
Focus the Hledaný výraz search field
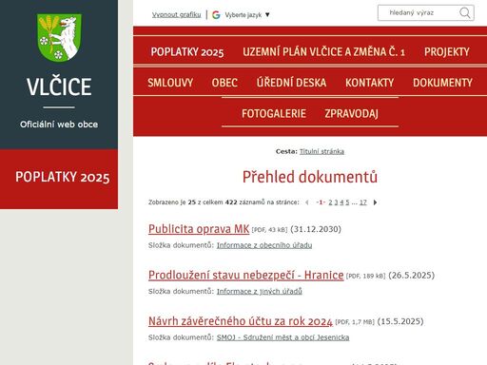point(419,13)
